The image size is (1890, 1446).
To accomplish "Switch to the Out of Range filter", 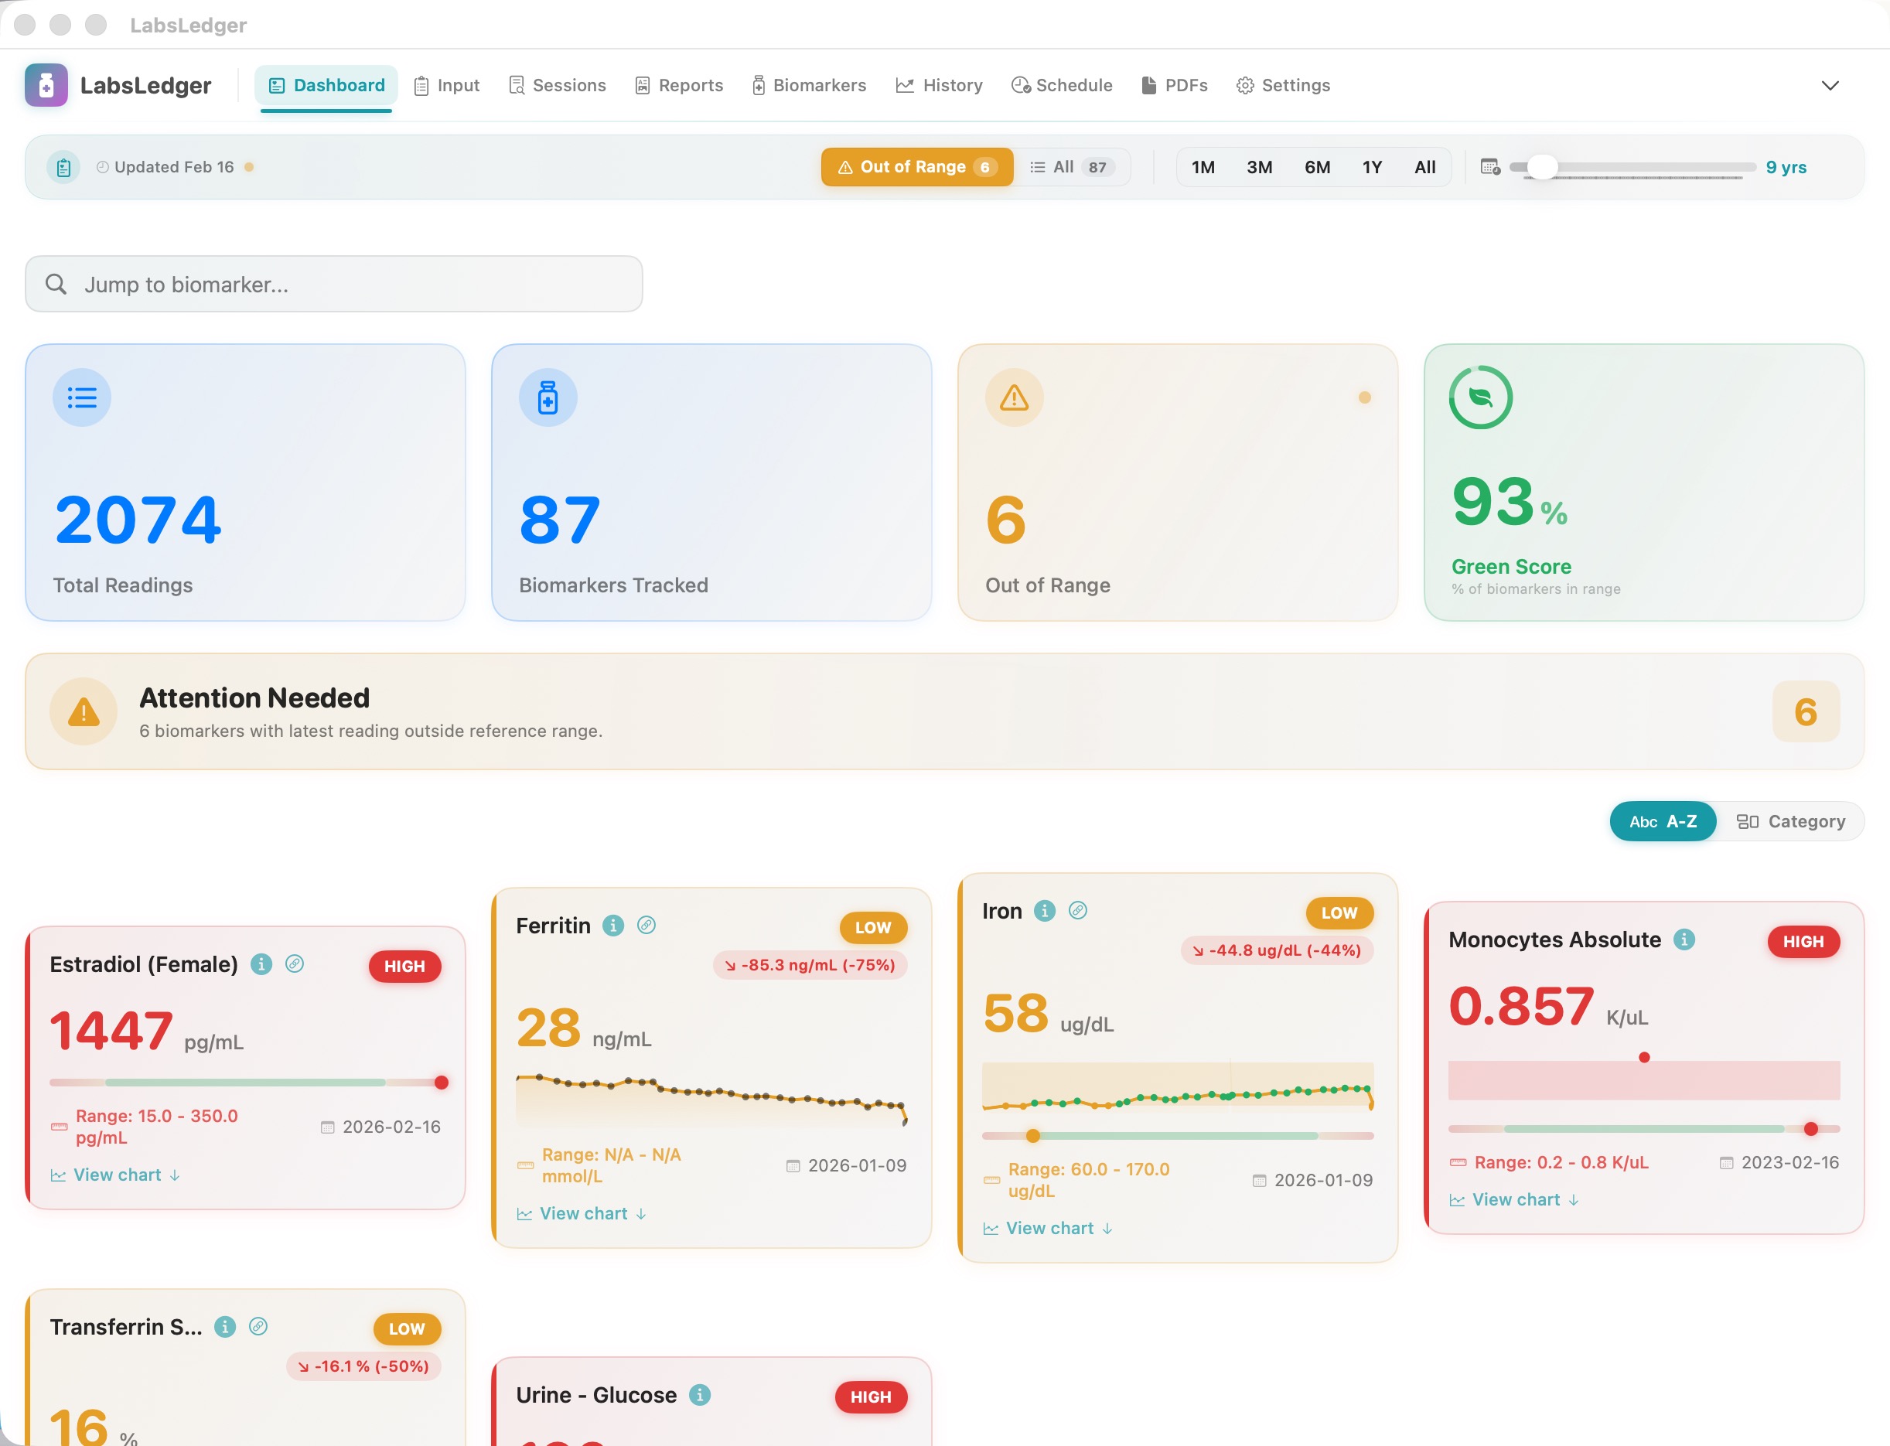I will click(915, 167).
